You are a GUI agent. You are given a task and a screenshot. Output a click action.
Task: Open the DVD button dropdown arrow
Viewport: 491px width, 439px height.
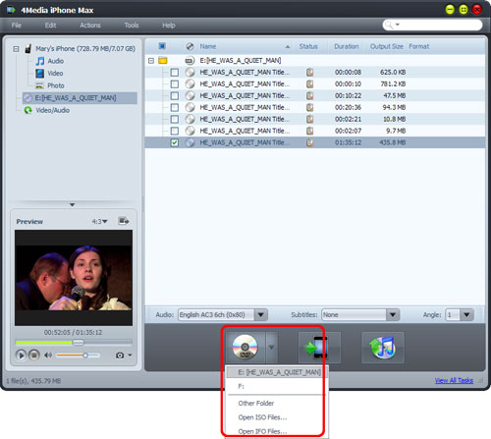coord(271,347)
